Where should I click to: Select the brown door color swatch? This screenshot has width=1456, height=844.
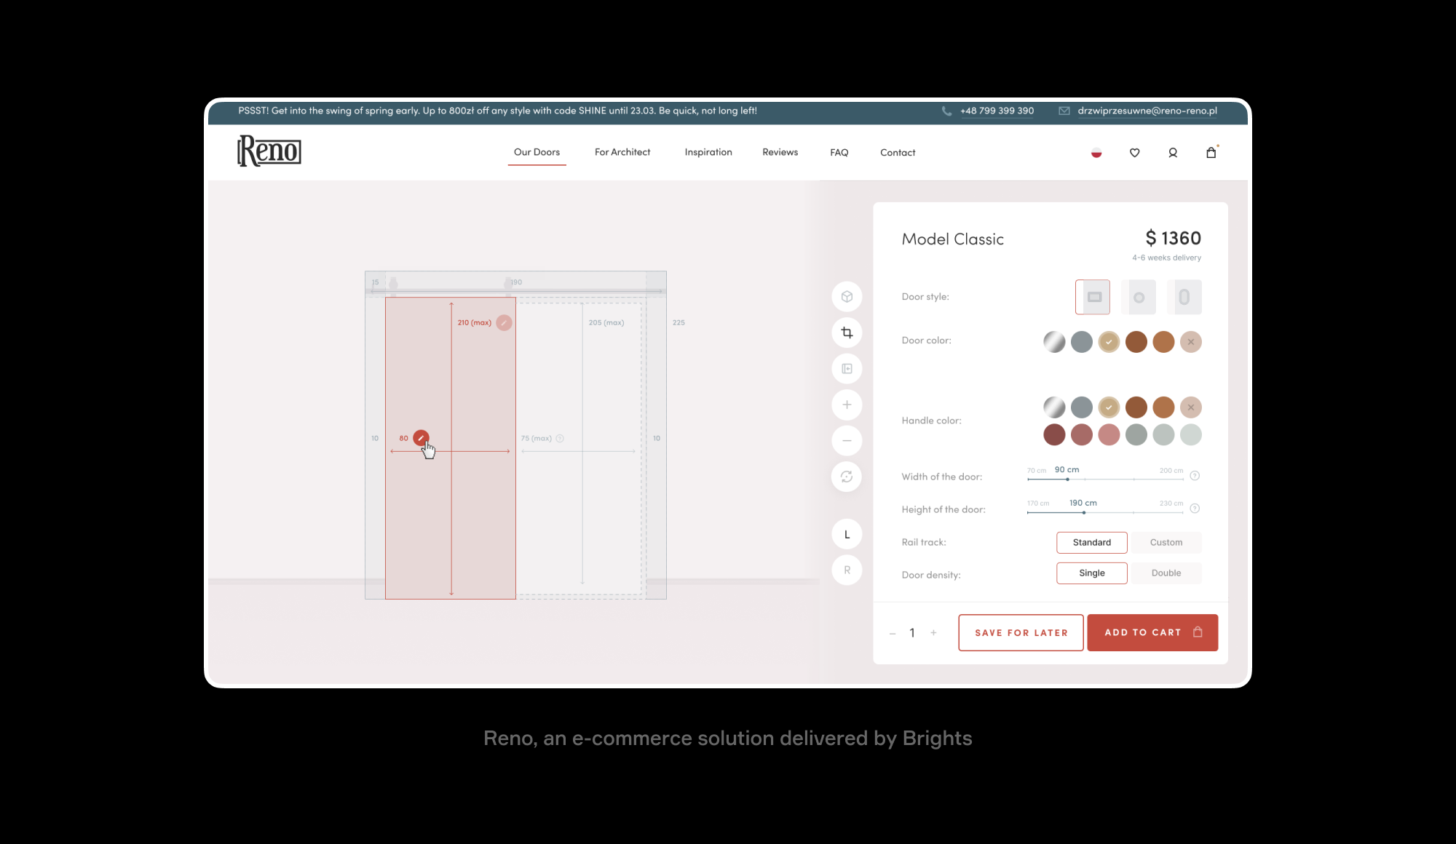coord(1136,342)
